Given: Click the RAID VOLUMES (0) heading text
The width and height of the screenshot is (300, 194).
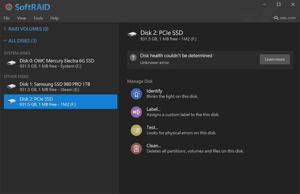Looking at the screenshot, I should tap(28, 29).
